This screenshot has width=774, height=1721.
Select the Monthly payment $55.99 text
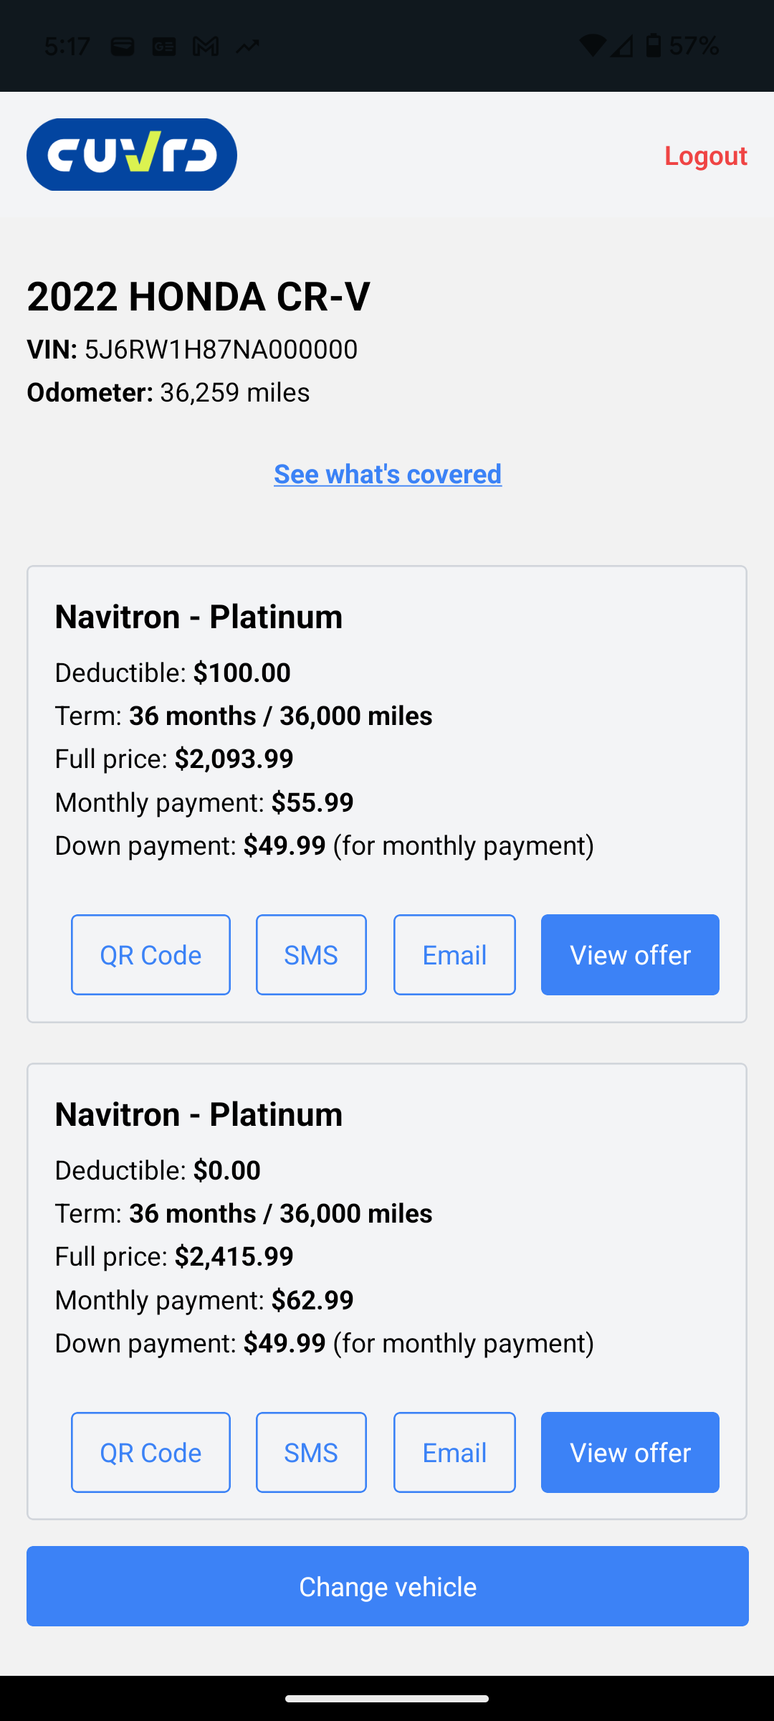pyautogui.click(x=204, y=802)
